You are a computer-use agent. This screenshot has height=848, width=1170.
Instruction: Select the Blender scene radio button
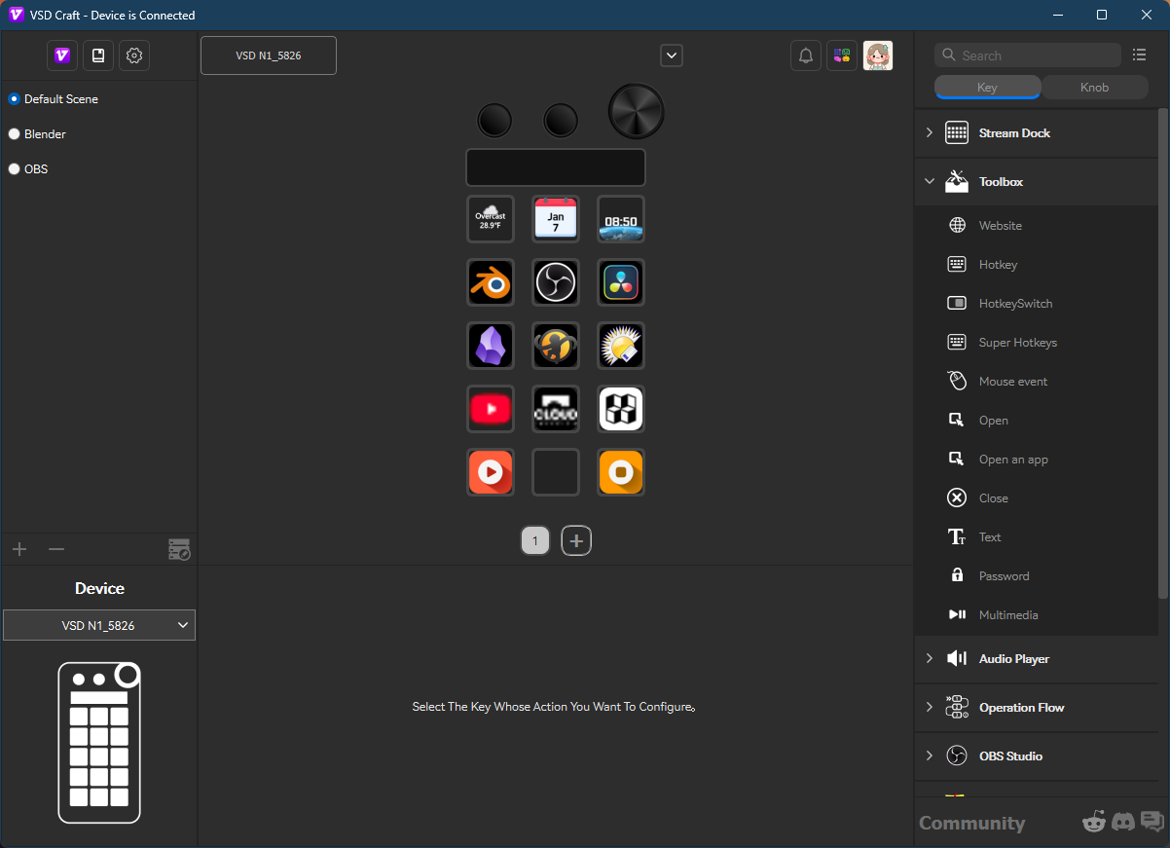(x=15, y=134)
